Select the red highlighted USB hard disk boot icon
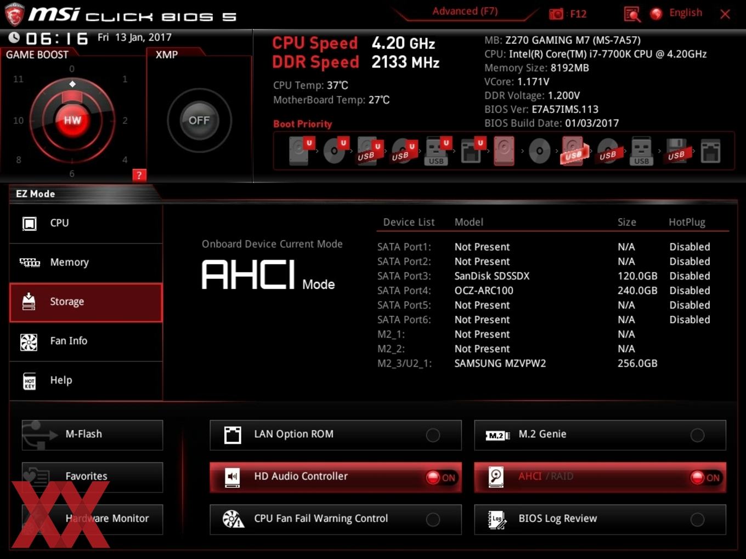Screen dimensions: 746x559 click(x=574, y=151)
